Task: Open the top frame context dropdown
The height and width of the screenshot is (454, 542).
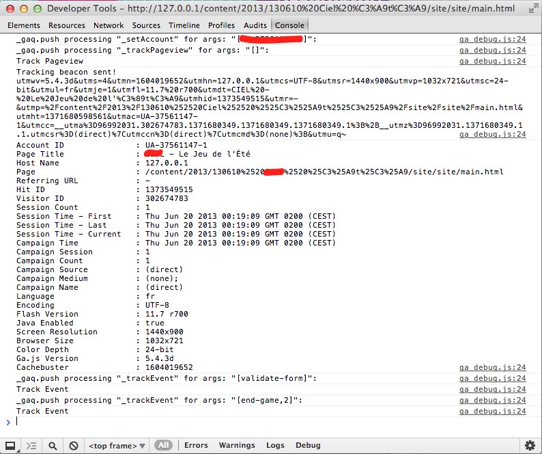Action: click(x=117, y=445)
